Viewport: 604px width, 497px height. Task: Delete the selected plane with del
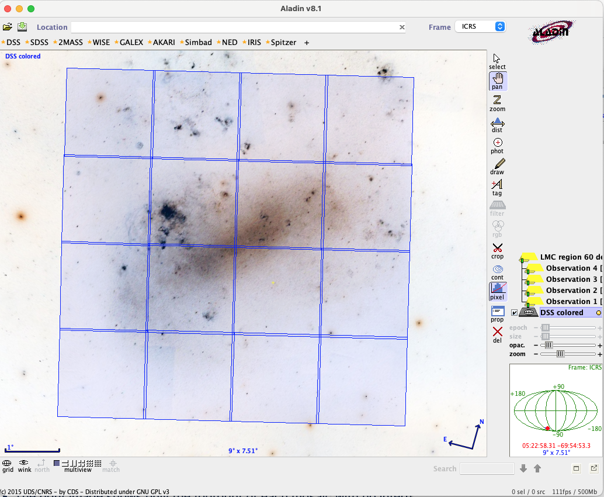pos(497,334)
